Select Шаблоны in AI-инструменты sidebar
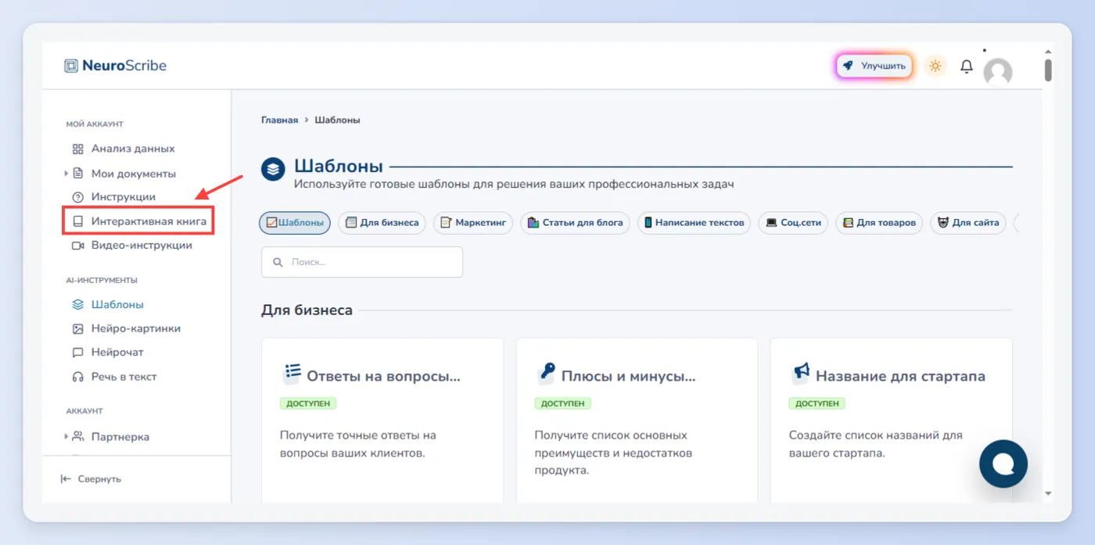Viewport: 1095px width, 545px height. (x=117, y=305)
